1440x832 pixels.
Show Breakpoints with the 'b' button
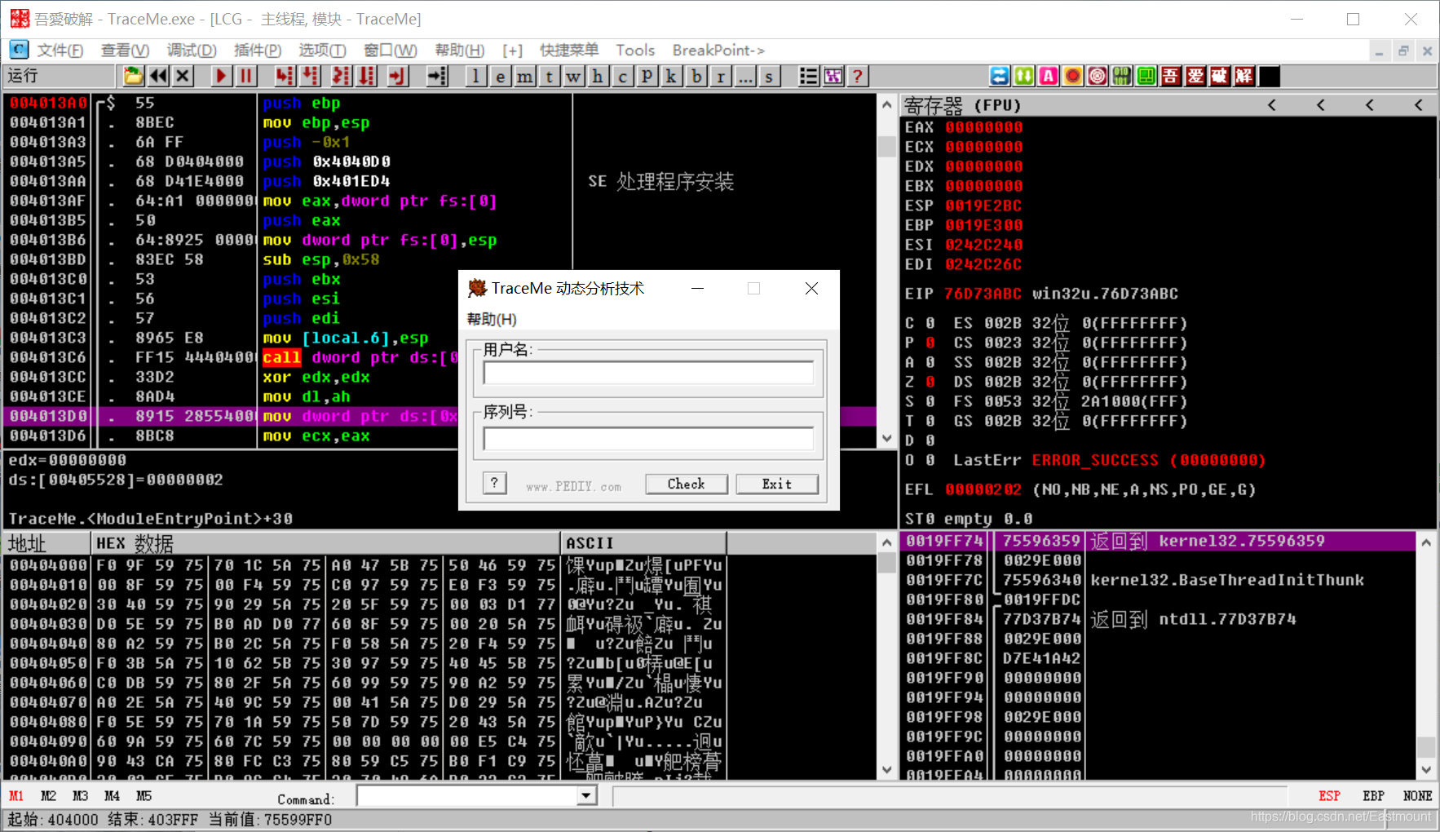(x=696, y=76)
